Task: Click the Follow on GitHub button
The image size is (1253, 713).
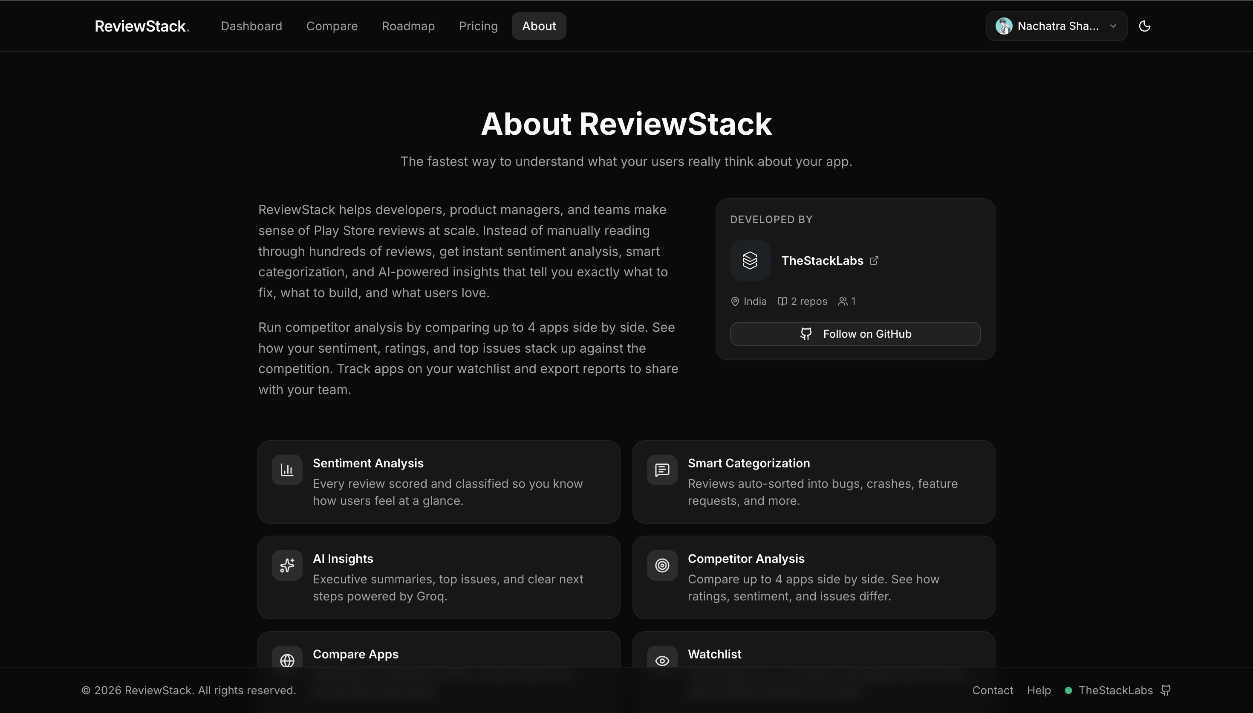Action: (x=855, y=334)
